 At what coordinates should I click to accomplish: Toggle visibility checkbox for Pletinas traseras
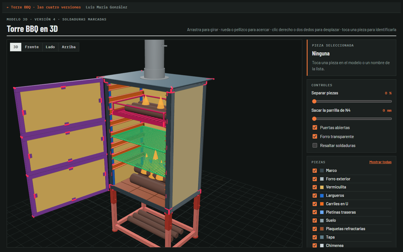tap(315, 212)
